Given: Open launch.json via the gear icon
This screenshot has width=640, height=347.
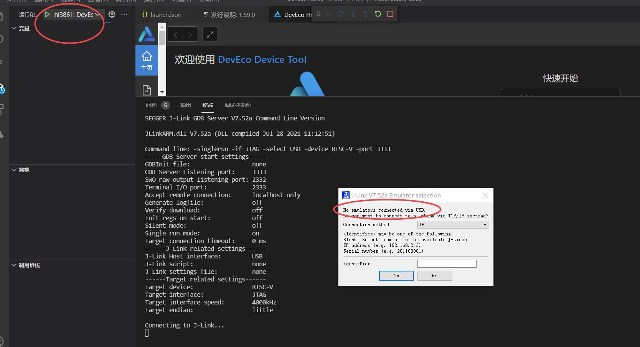Looking at the screenshot, I should coord(112,14).
